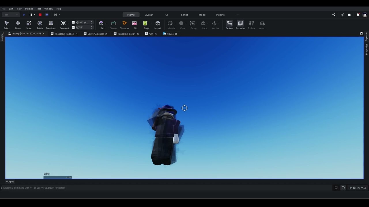Expand the GUI dropdown arrow
Screen dimensions: 369x207
click(139, 23)
